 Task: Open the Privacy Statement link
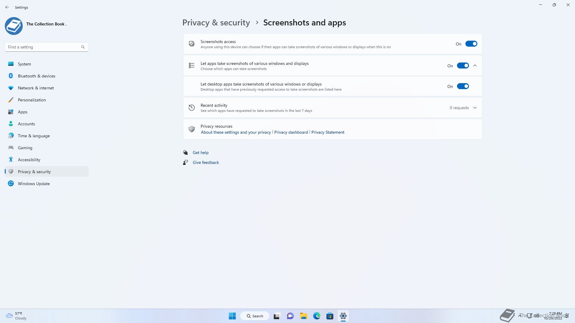(x=328, y=132)
